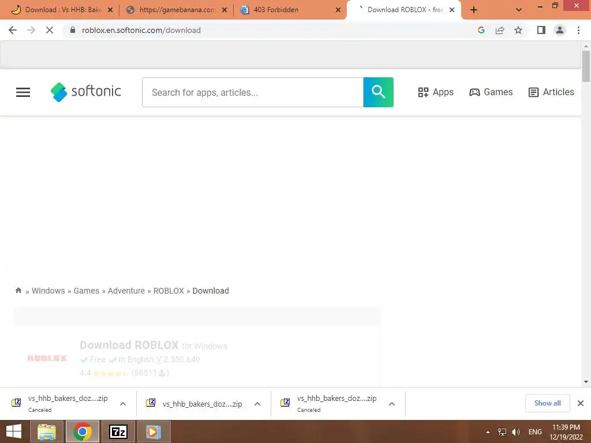Click the page vertical scrollbar thumb
This screenshot has width=591, height=443.
[x=586, y=66]
